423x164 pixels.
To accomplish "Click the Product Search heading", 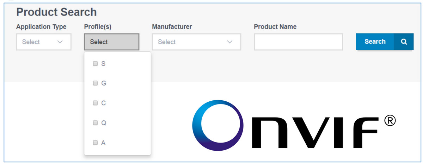I will coord(56,12).
